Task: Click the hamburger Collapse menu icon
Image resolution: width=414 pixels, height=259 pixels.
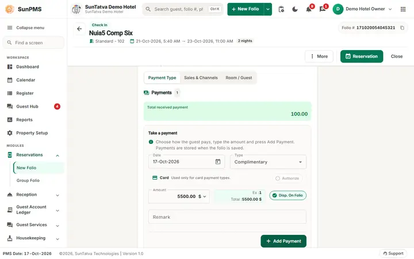Action: tap(10, 28)
